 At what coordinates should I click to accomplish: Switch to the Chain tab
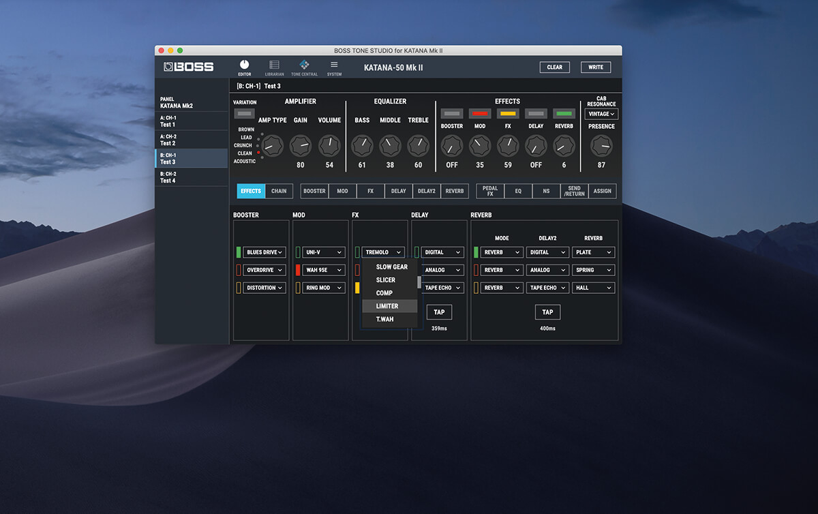click(279, 191)
